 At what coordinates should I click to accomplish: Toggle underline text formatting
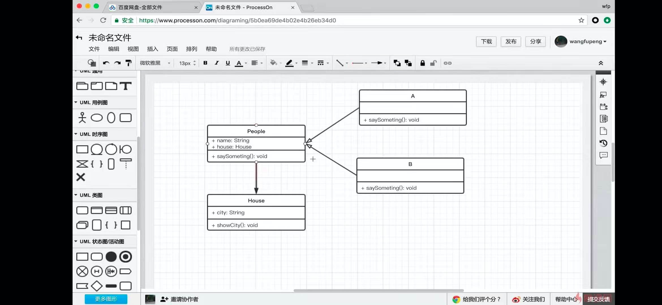[x=228, y=63]
